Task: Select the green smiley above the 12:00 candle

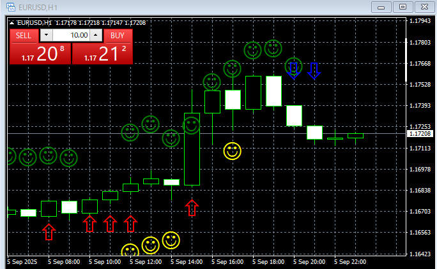Action: (130, 133)
